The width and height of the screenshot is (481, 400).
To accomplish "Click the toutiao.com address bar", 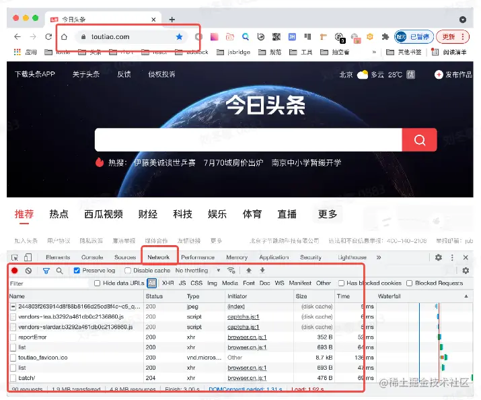I will pyautogui.click(x=132, y=37).
